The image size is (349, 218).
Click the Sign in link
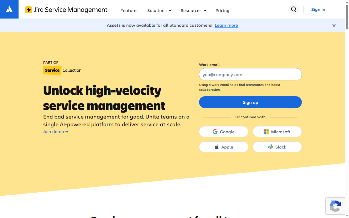tap(318, 10)
